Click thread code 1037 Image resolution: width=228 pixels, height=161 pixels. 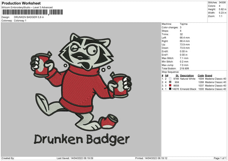(201, 85)
